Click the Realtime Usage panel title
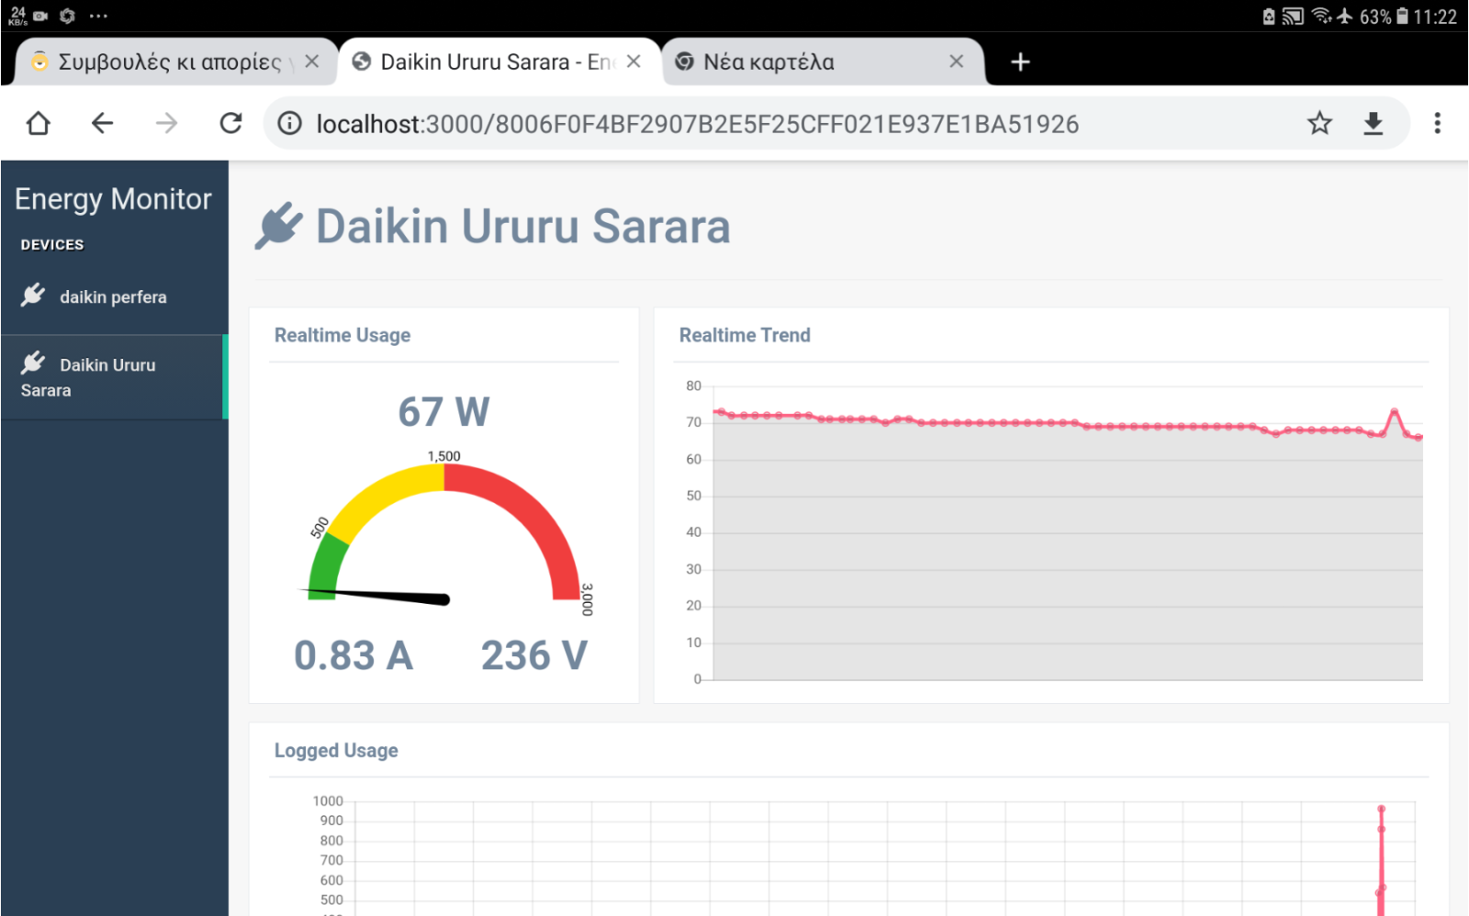Viewport: 1469px width, 916px height. pyautogui.click(x=342, y=335)
